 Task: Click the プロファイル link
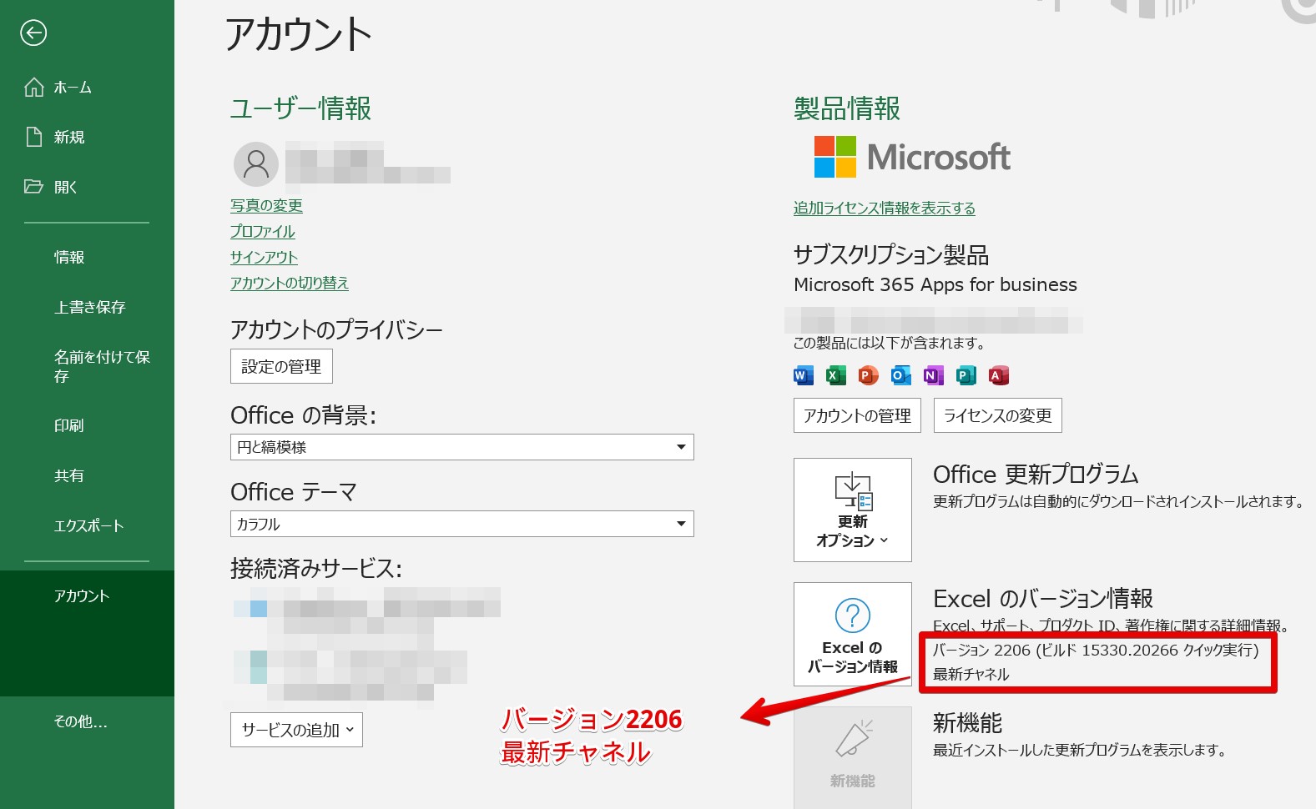point(263,231)
